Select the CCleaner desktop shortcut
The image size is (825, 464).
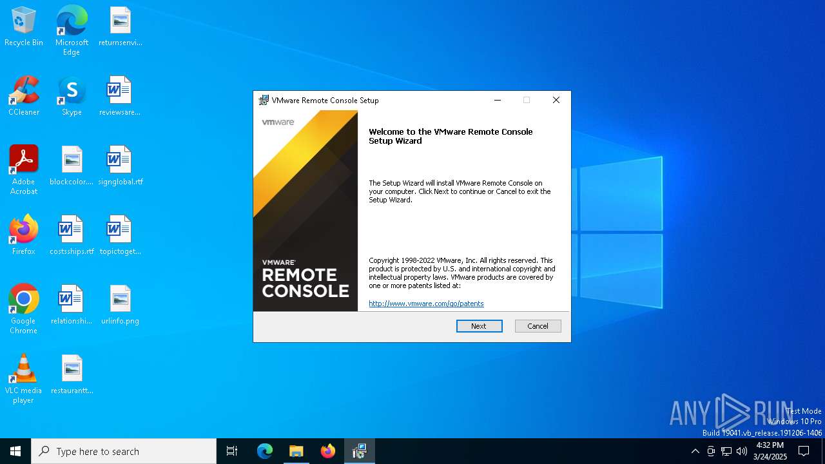tap(24, 97)
